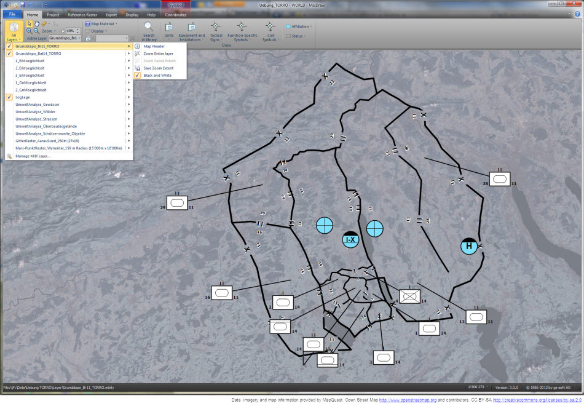This screenshot has width=584, height=406.
Task: Open the Coordinates menu
Action: (175, 15)
